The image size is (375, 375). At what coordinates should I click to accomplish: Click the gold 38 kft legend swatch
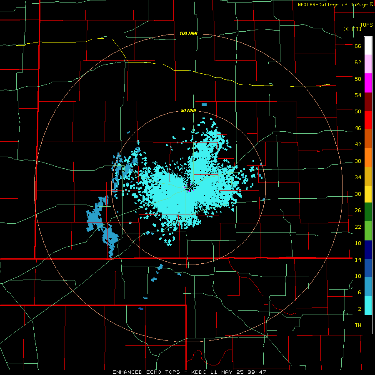click(x=368, y=176)
